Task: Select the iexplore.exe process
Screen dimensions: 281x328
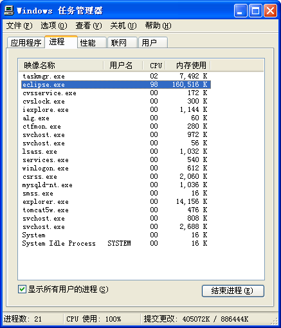Action: point(116,109)
